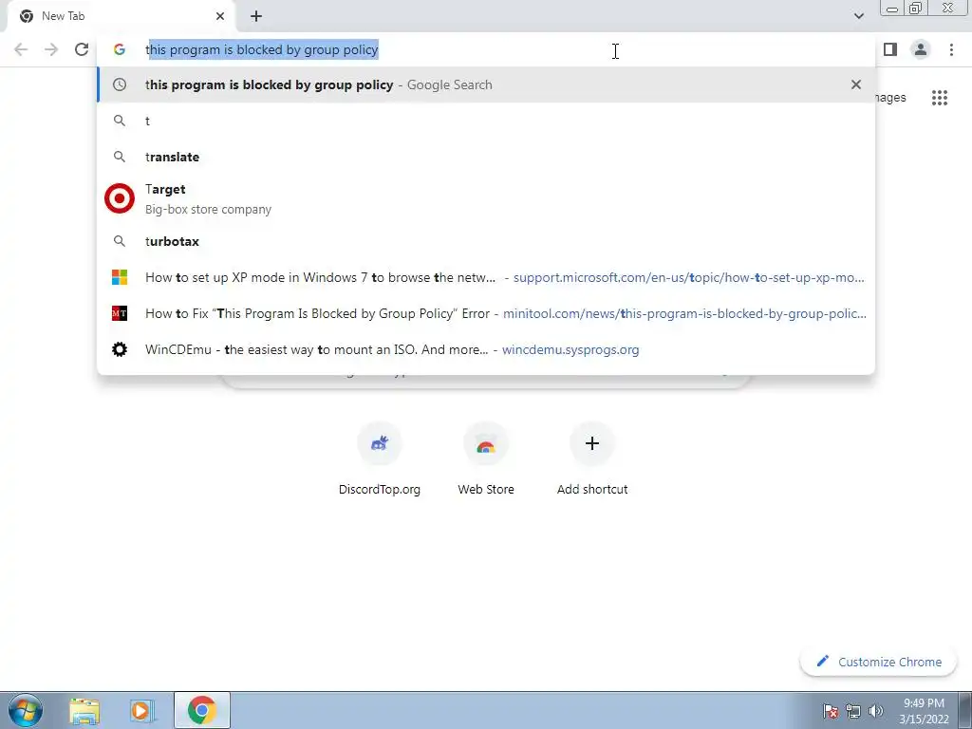Click the gear favicon beside WinCDEmu
The image size is (972, 729).
tap(119, 349)
